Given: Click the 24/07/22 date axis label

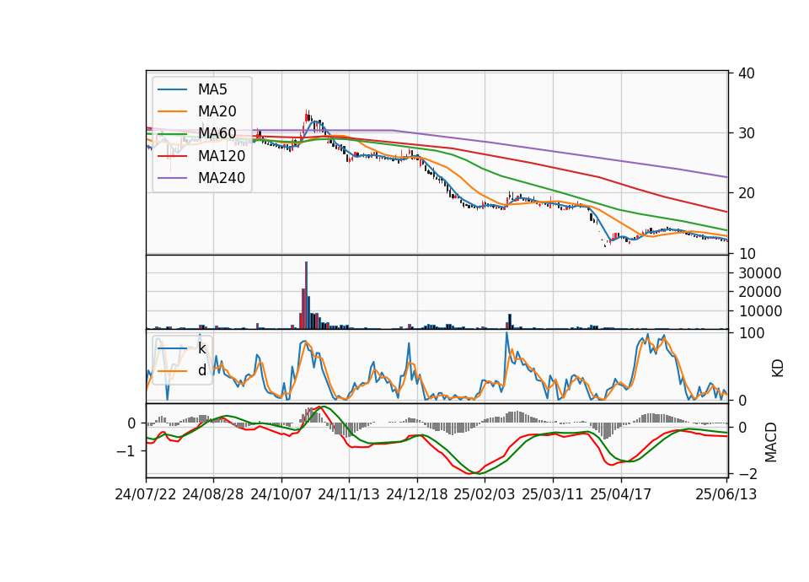Looking at the screenshot, I should pos(146,494).
